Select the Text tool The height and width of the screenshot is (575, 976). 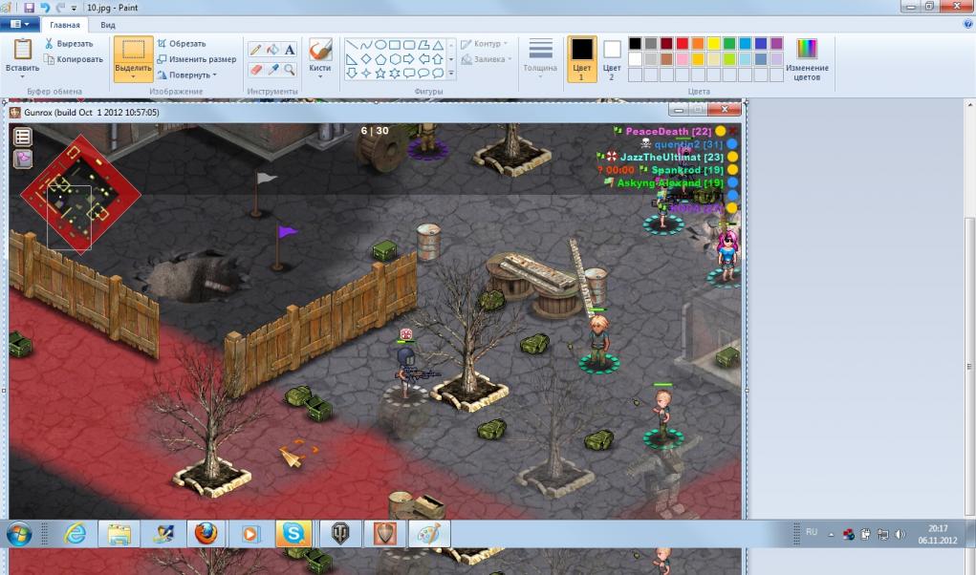pyautogui.click(x=290, y=50)
